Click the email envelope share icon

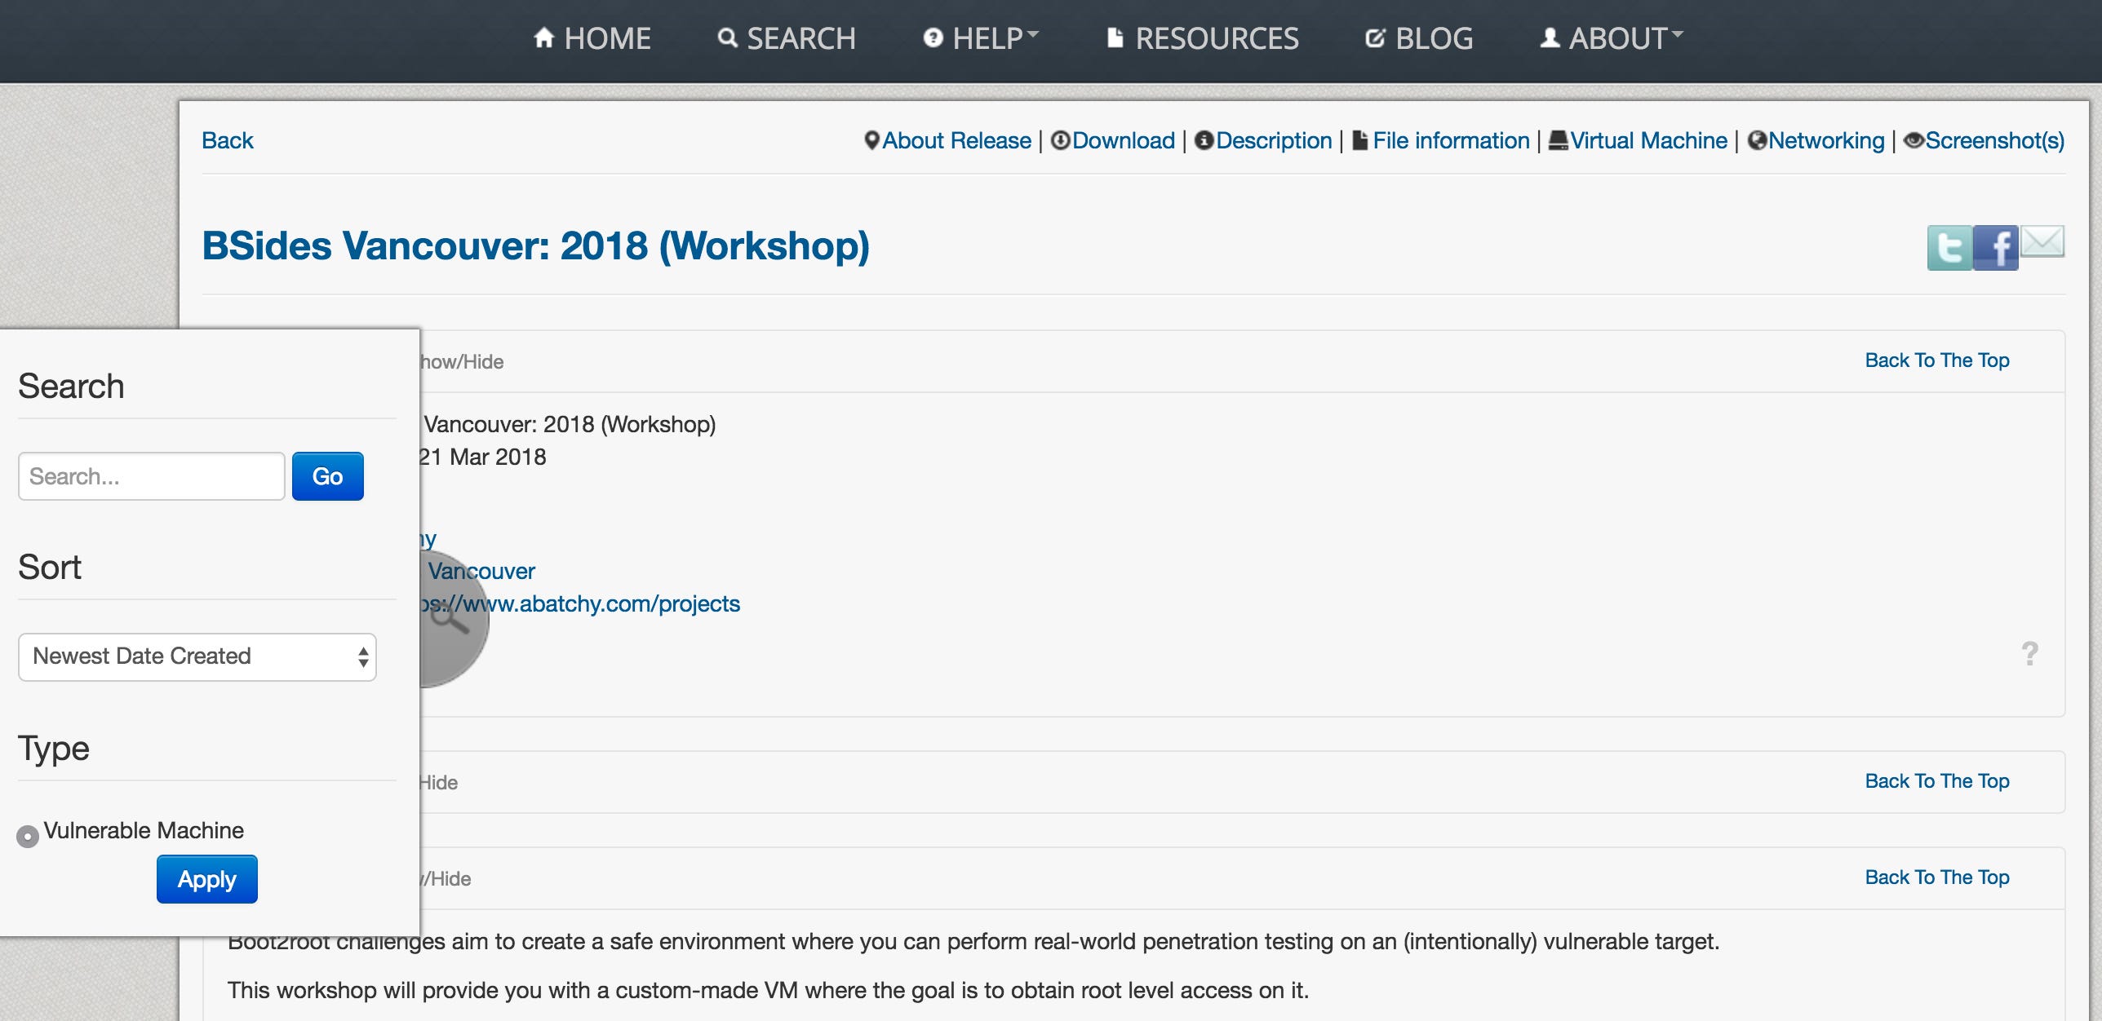click(x=2042, y=242)
